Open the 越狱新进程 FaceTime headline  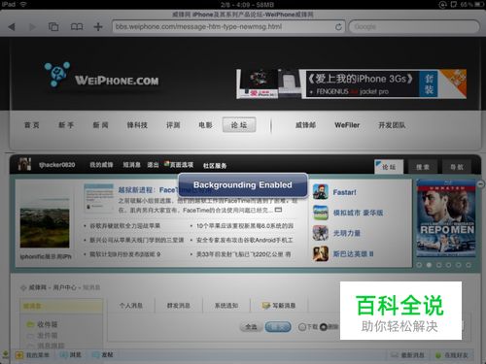click(x=164, y=190)
